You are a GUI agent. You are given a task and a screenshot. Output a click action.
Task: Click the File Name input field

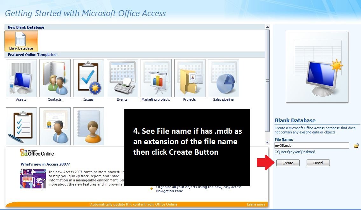coord(312,146)
